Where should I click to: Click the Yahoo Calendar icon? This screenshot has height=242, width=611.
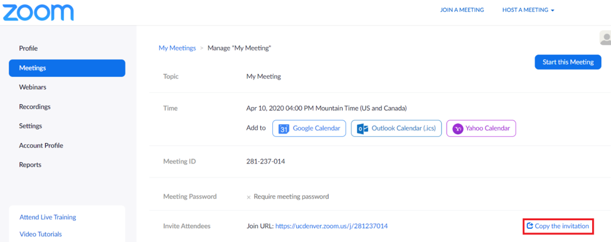tap(458, 128)
